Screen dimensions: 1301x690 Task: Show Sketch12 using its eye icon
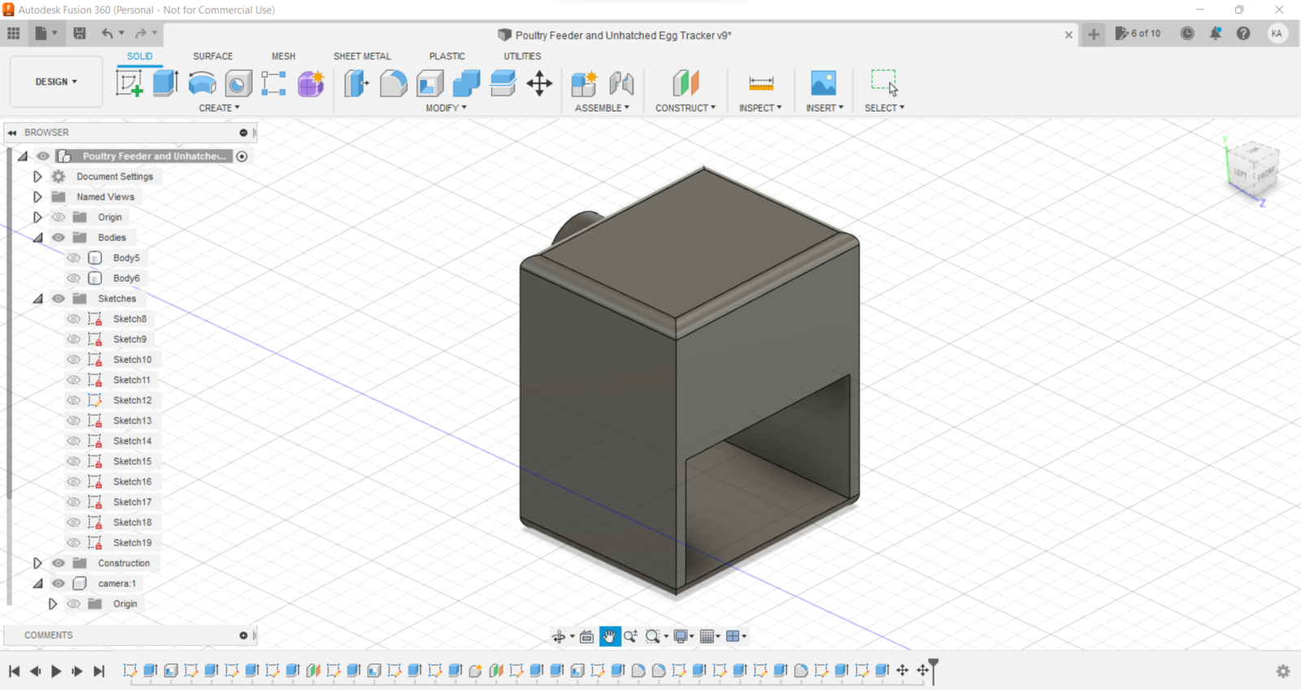tap(74, 400)
